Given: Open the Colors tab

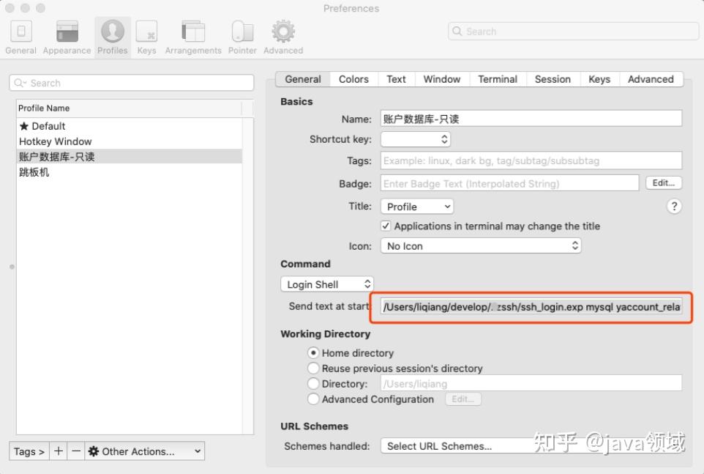Looking at the screenshot, I should 353,79.
